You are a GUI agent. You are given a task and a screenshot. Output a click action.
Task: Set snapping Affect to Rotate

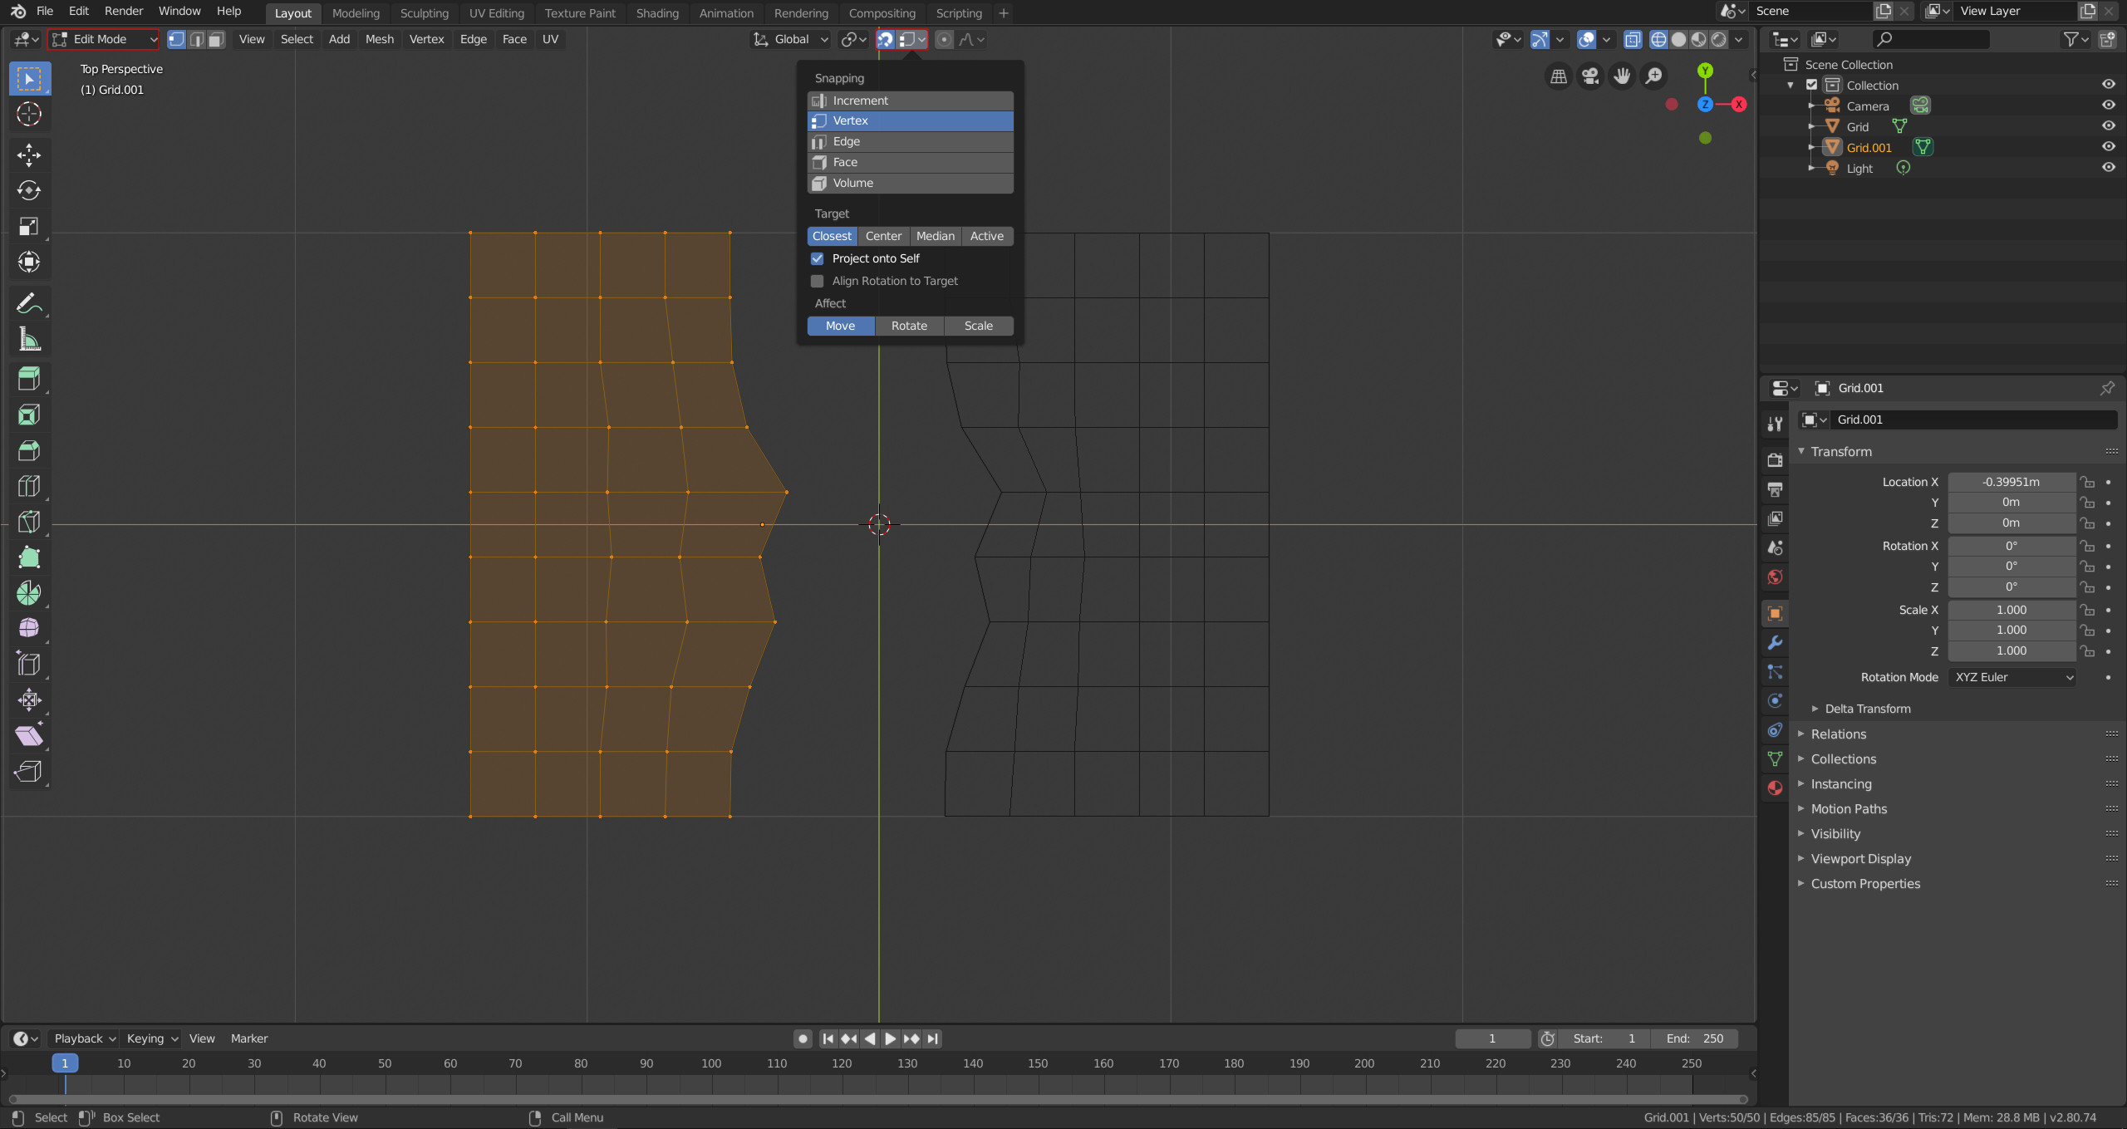point(908,326)
